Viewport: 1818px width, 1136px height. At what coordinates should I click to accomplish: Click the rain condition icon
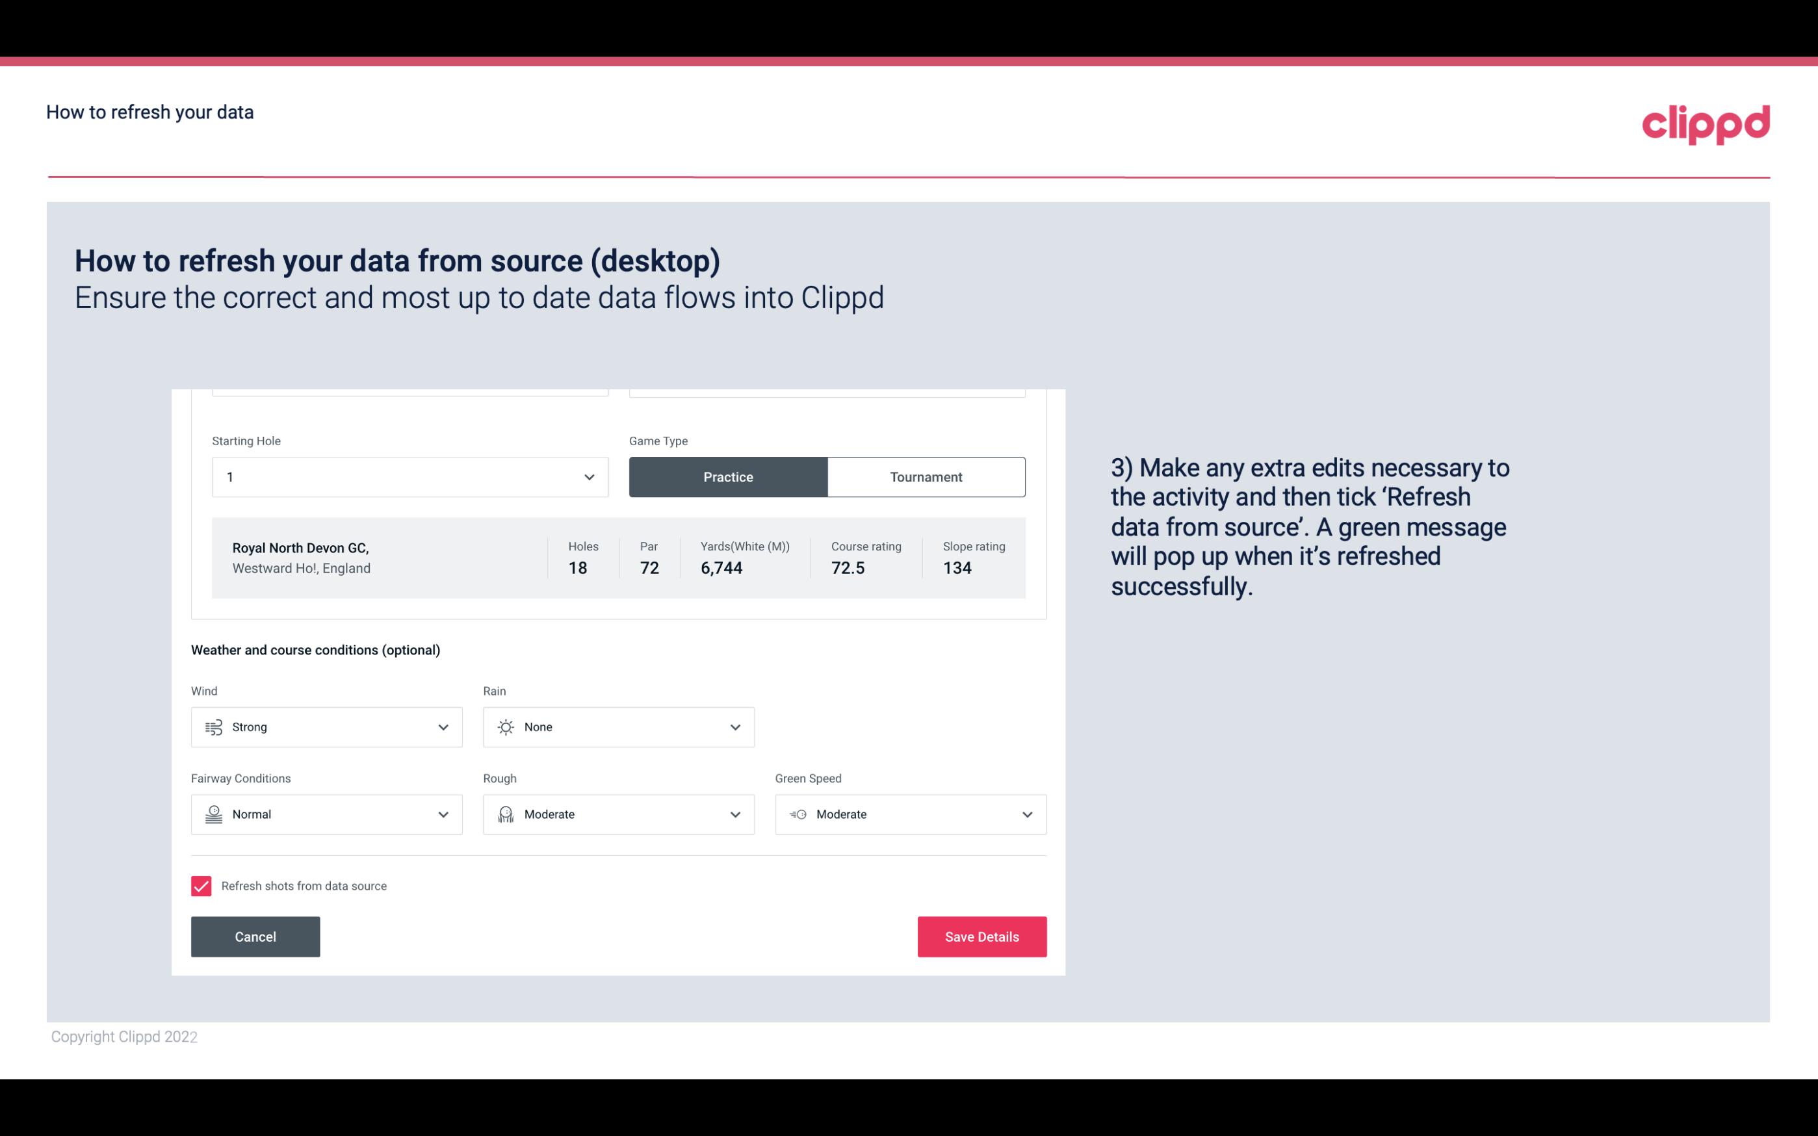pos(506,727)
